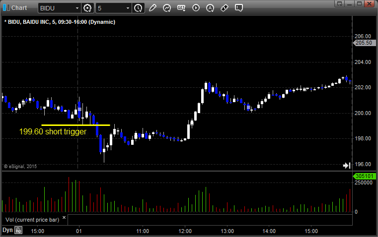This screenshot has height=237, width=378.
Task: Click the 200.00 price axis label
Action: coord(363,113)
